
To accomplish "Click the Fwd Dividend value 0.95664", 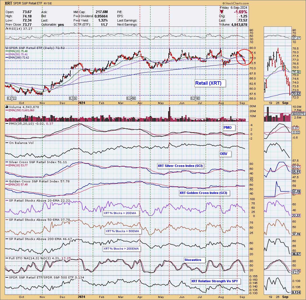I will pyautogui.click(x=101, y=16).
